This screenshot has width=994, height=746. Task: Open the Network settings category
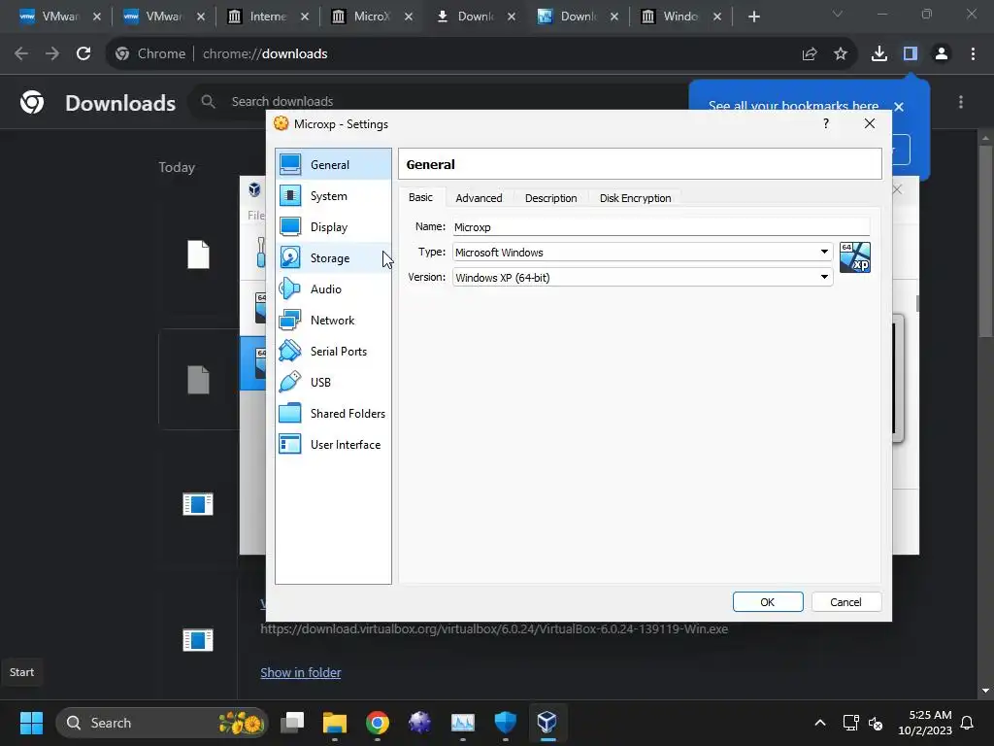pos(334,321)
